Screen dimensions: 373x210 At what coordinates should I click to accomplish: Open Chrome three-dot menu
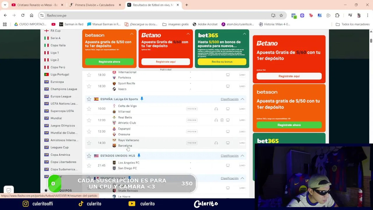(367, 15)
